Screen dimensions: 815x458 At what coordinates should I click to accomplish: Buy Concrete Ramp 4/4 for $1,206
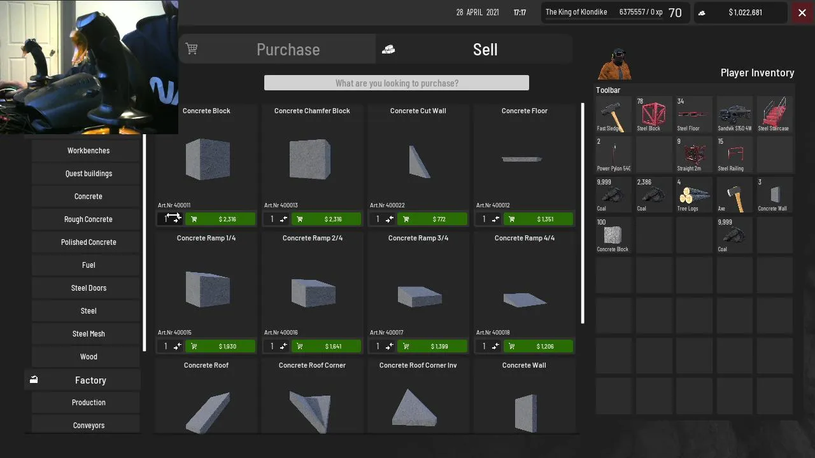pyautogui.click(x=539, y=346)
